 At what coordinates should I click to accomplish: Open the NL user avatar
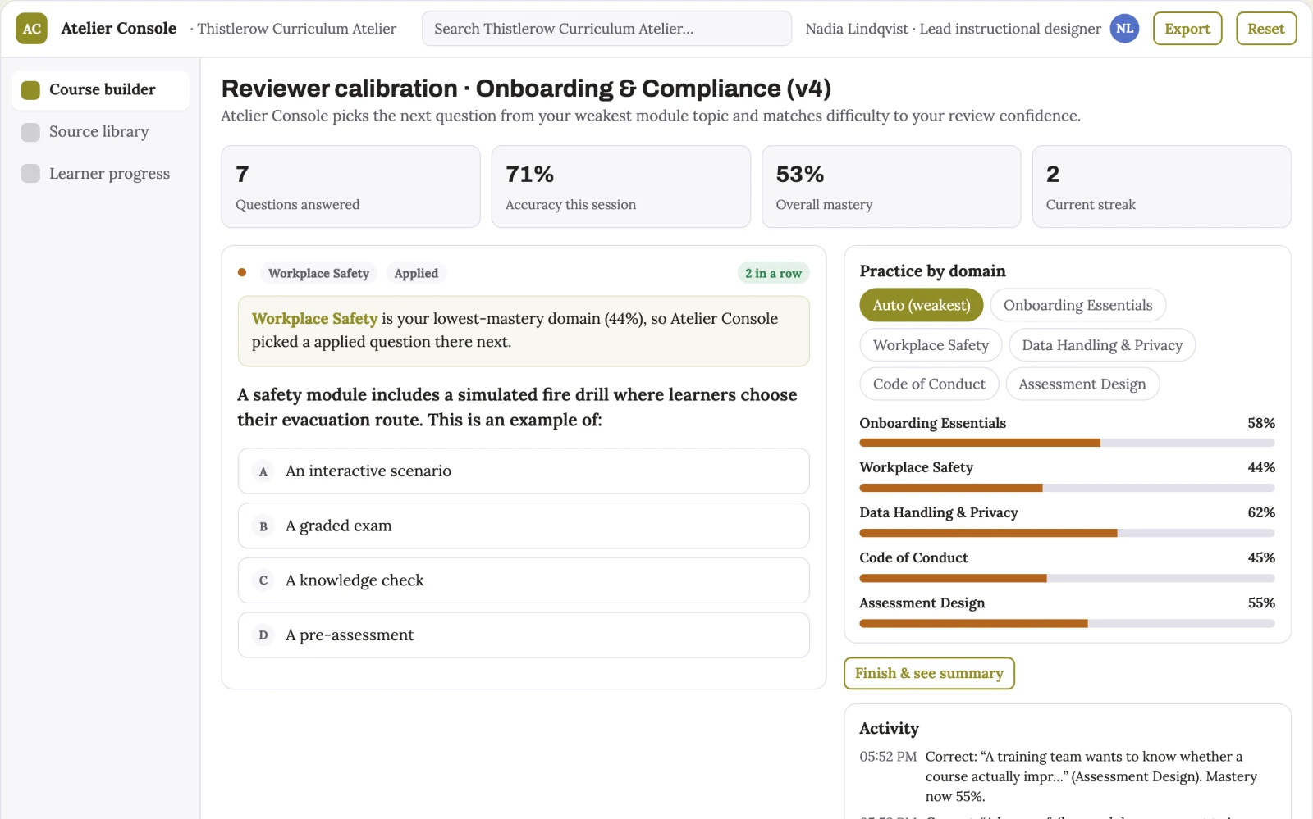pyautogui.click(x=1124, y=29)
